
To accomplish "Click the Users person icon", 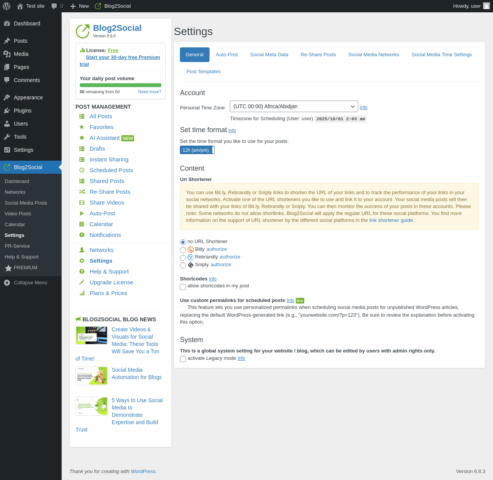I will point(7,124).
